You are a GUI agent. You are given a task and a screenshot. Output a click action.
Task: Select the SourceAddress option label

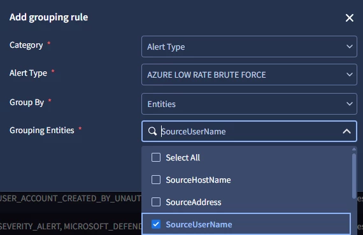(194, 202)
